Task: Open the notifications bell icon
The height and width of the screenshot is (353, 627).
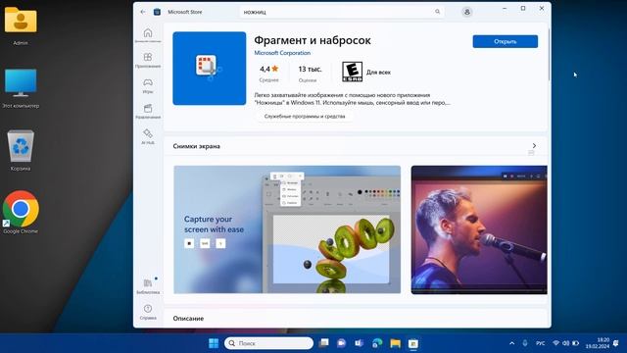Action: point(616,343)
